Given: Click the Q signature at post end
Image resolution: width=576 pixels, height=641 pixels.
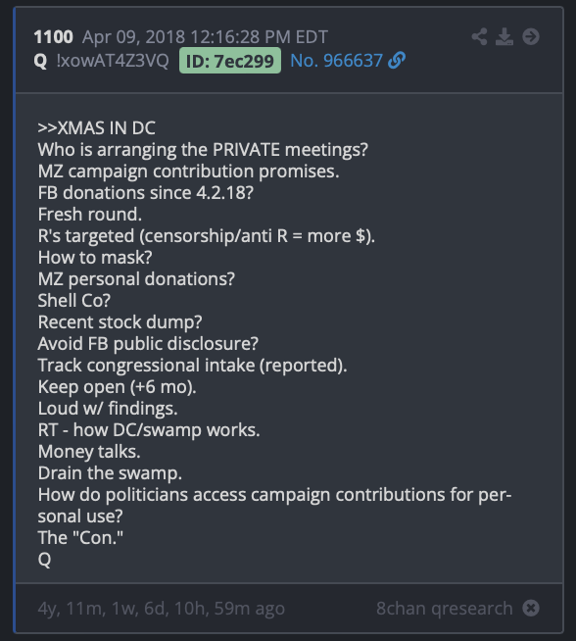Looking at the screenshot, I should [x=44, y=560].
